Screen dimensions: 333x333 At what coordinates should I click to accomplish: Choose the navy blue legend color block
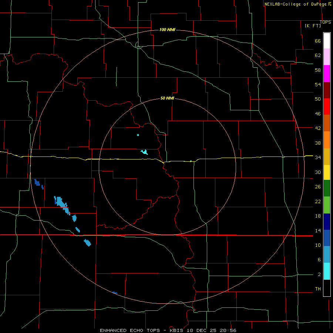click(327, 222)
